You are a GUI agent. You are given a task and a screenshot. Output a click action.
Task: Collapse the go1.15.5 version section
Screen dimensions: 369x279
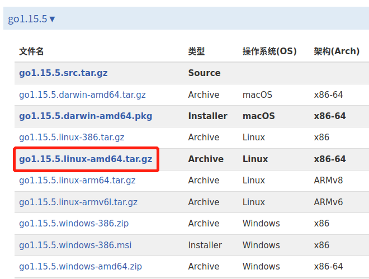pyautogui.click(x=31, y=19)
